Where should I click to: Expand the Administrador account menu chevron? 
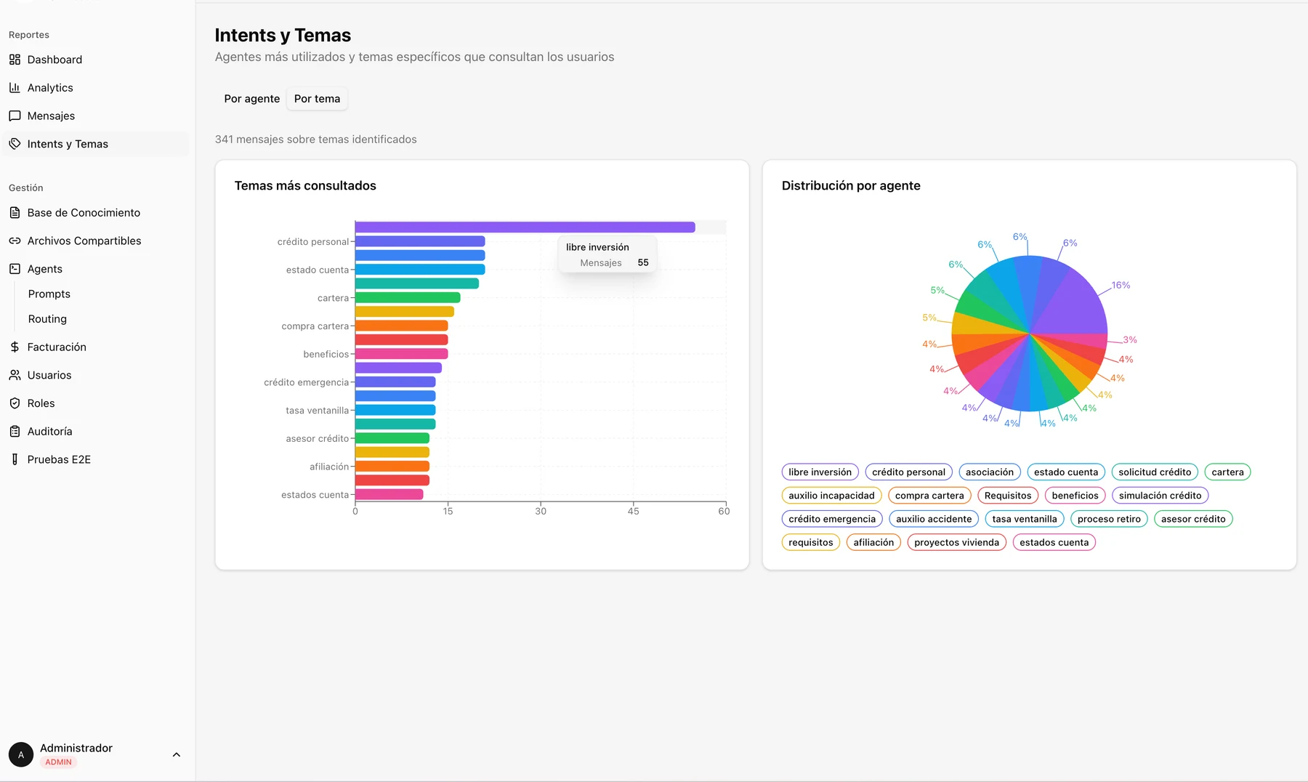[x=176, y=754]
